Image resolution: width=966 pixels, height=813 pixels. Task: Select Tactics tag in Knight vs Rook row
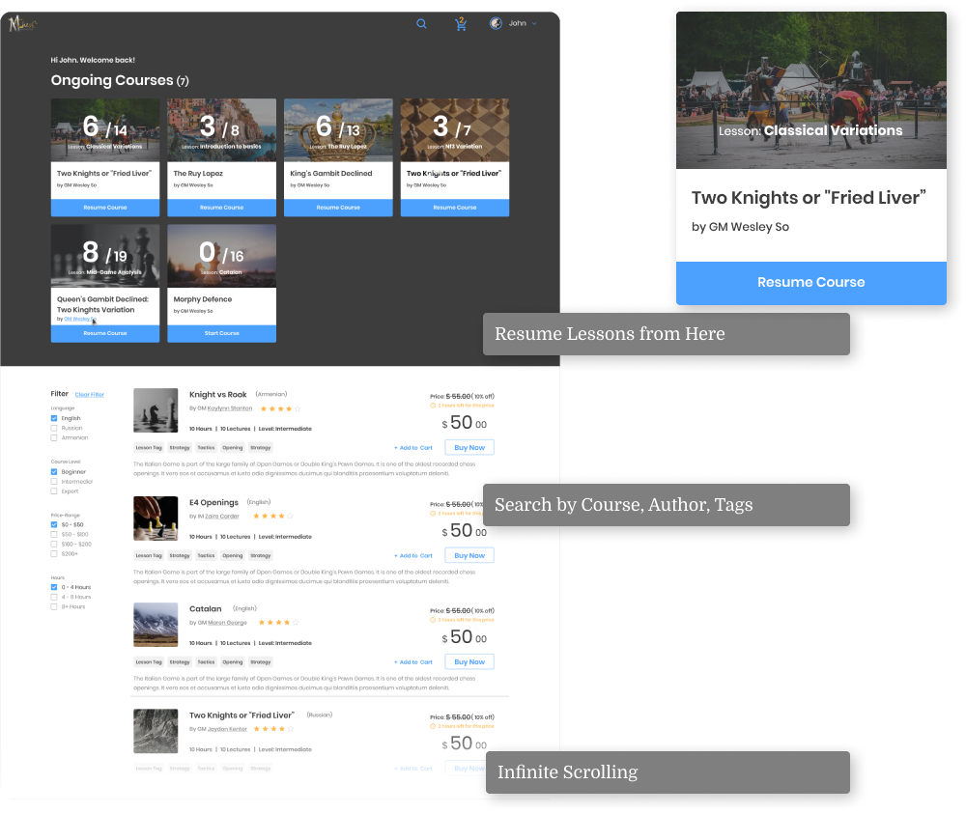point(207,448)
